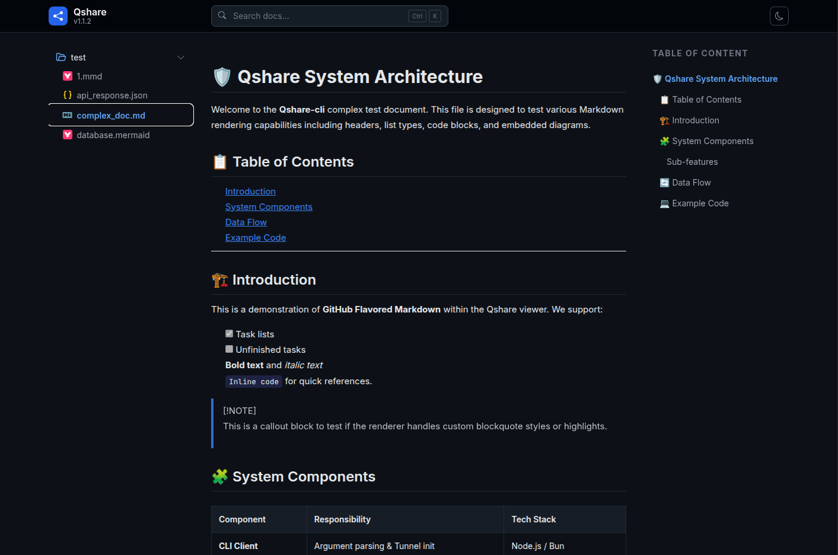
Task: Jump to Introduction in right sidebar TOC
Action: coord(690,120)
